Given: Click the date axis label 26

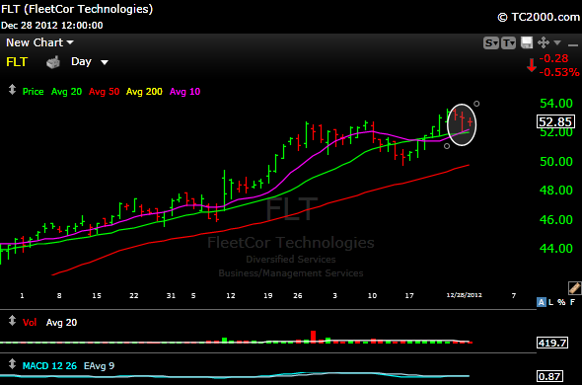Looking at the screenshot, I should (x=298, y=296).
